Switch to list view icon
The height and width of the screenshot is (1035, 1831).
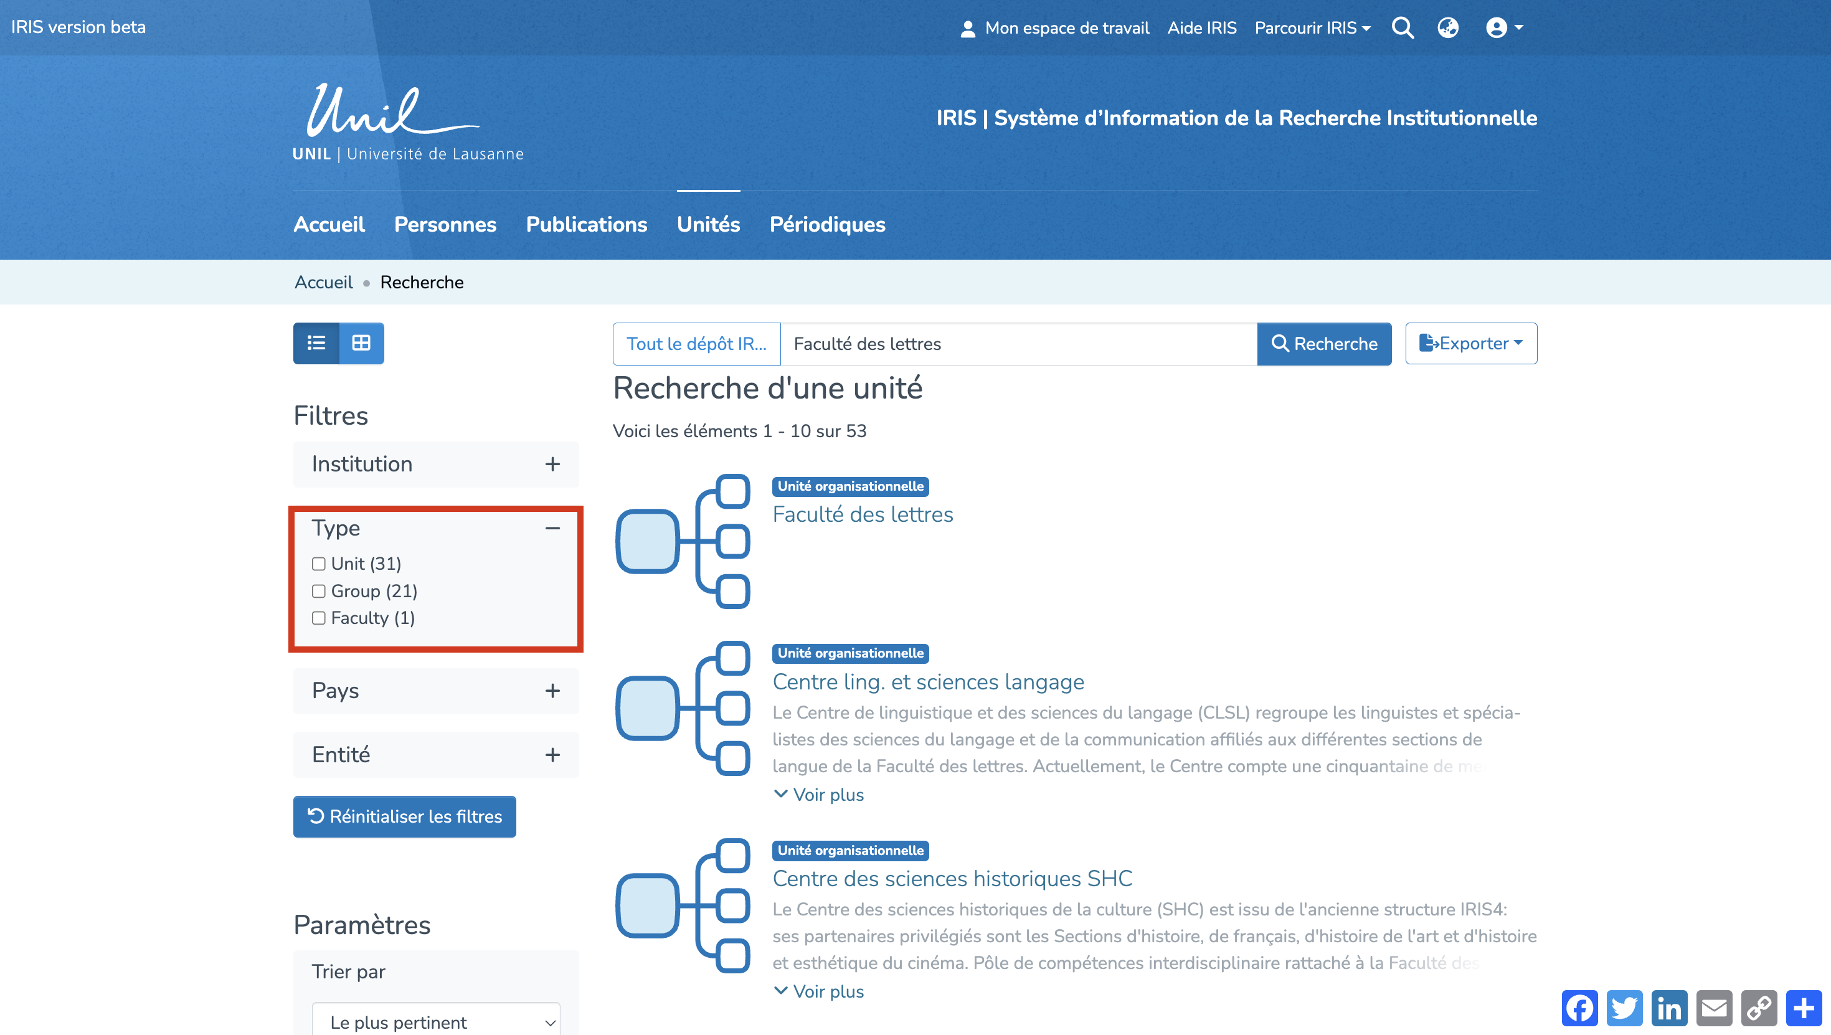click(316, 343)
